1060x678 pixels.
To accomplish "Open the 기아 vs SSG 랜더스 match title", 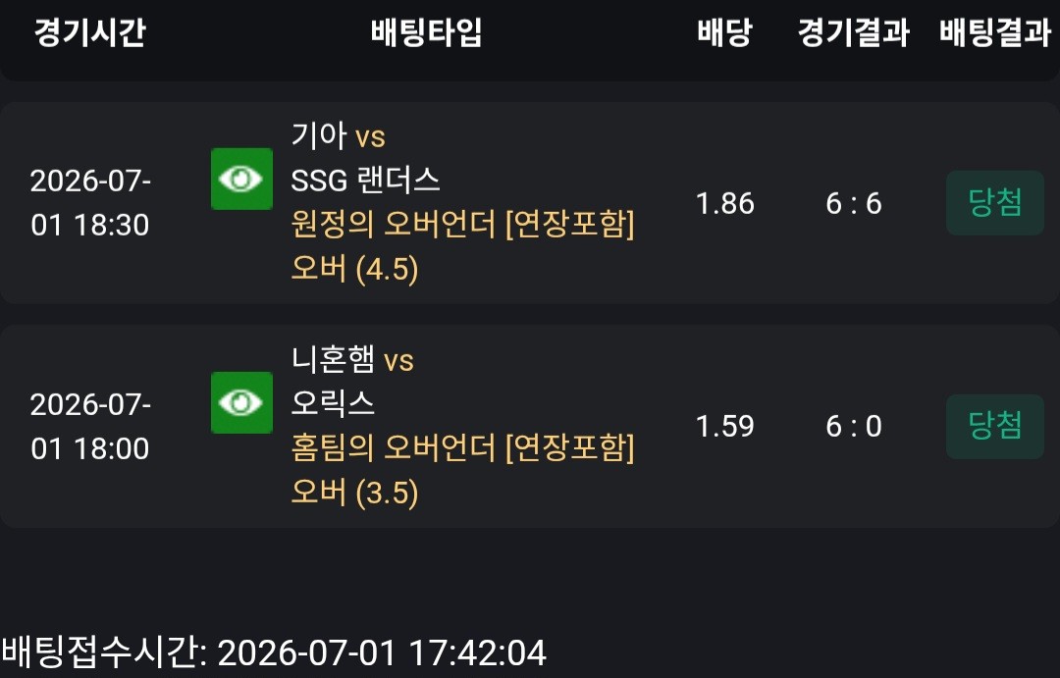I will (x=366, y=158).
